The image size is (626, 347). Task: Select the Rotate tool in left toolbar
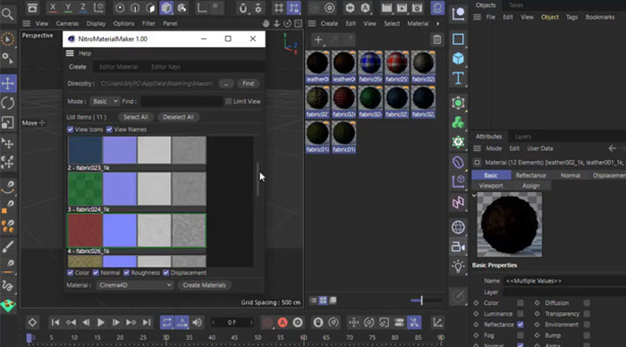tap(8, 103)
